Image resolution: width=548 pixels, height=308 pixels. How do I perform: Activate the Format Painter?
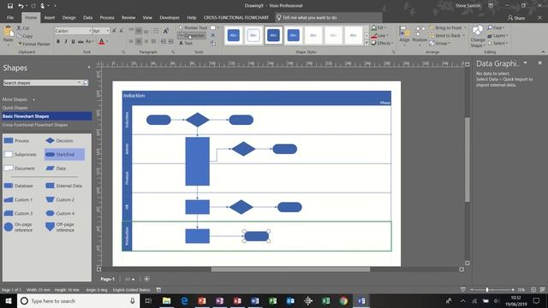33,44
